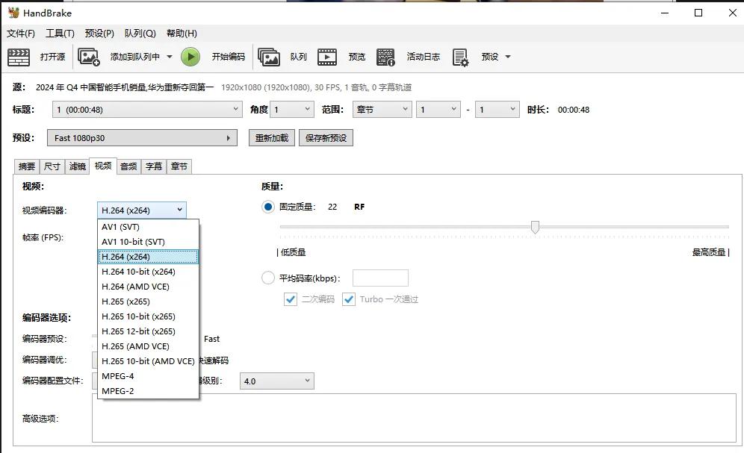Choose MPEG-2 from encoder list
Viewport: 744px width, 453px height.
[148, 391]
